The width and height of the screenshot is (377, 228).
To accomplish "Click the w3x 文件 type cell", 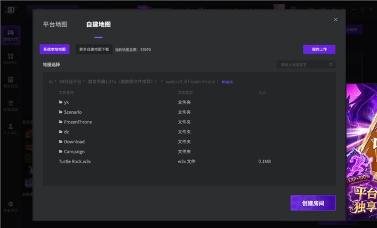I will [187, 162].
